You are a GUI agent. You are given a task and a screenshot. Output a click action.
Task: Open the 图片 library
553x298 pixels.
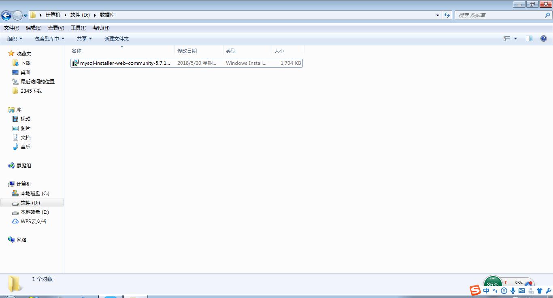(26, 128)
